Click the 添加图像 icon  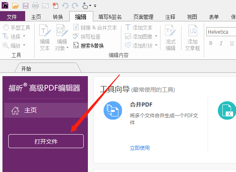pyautogui.click(x=128, y=37)
